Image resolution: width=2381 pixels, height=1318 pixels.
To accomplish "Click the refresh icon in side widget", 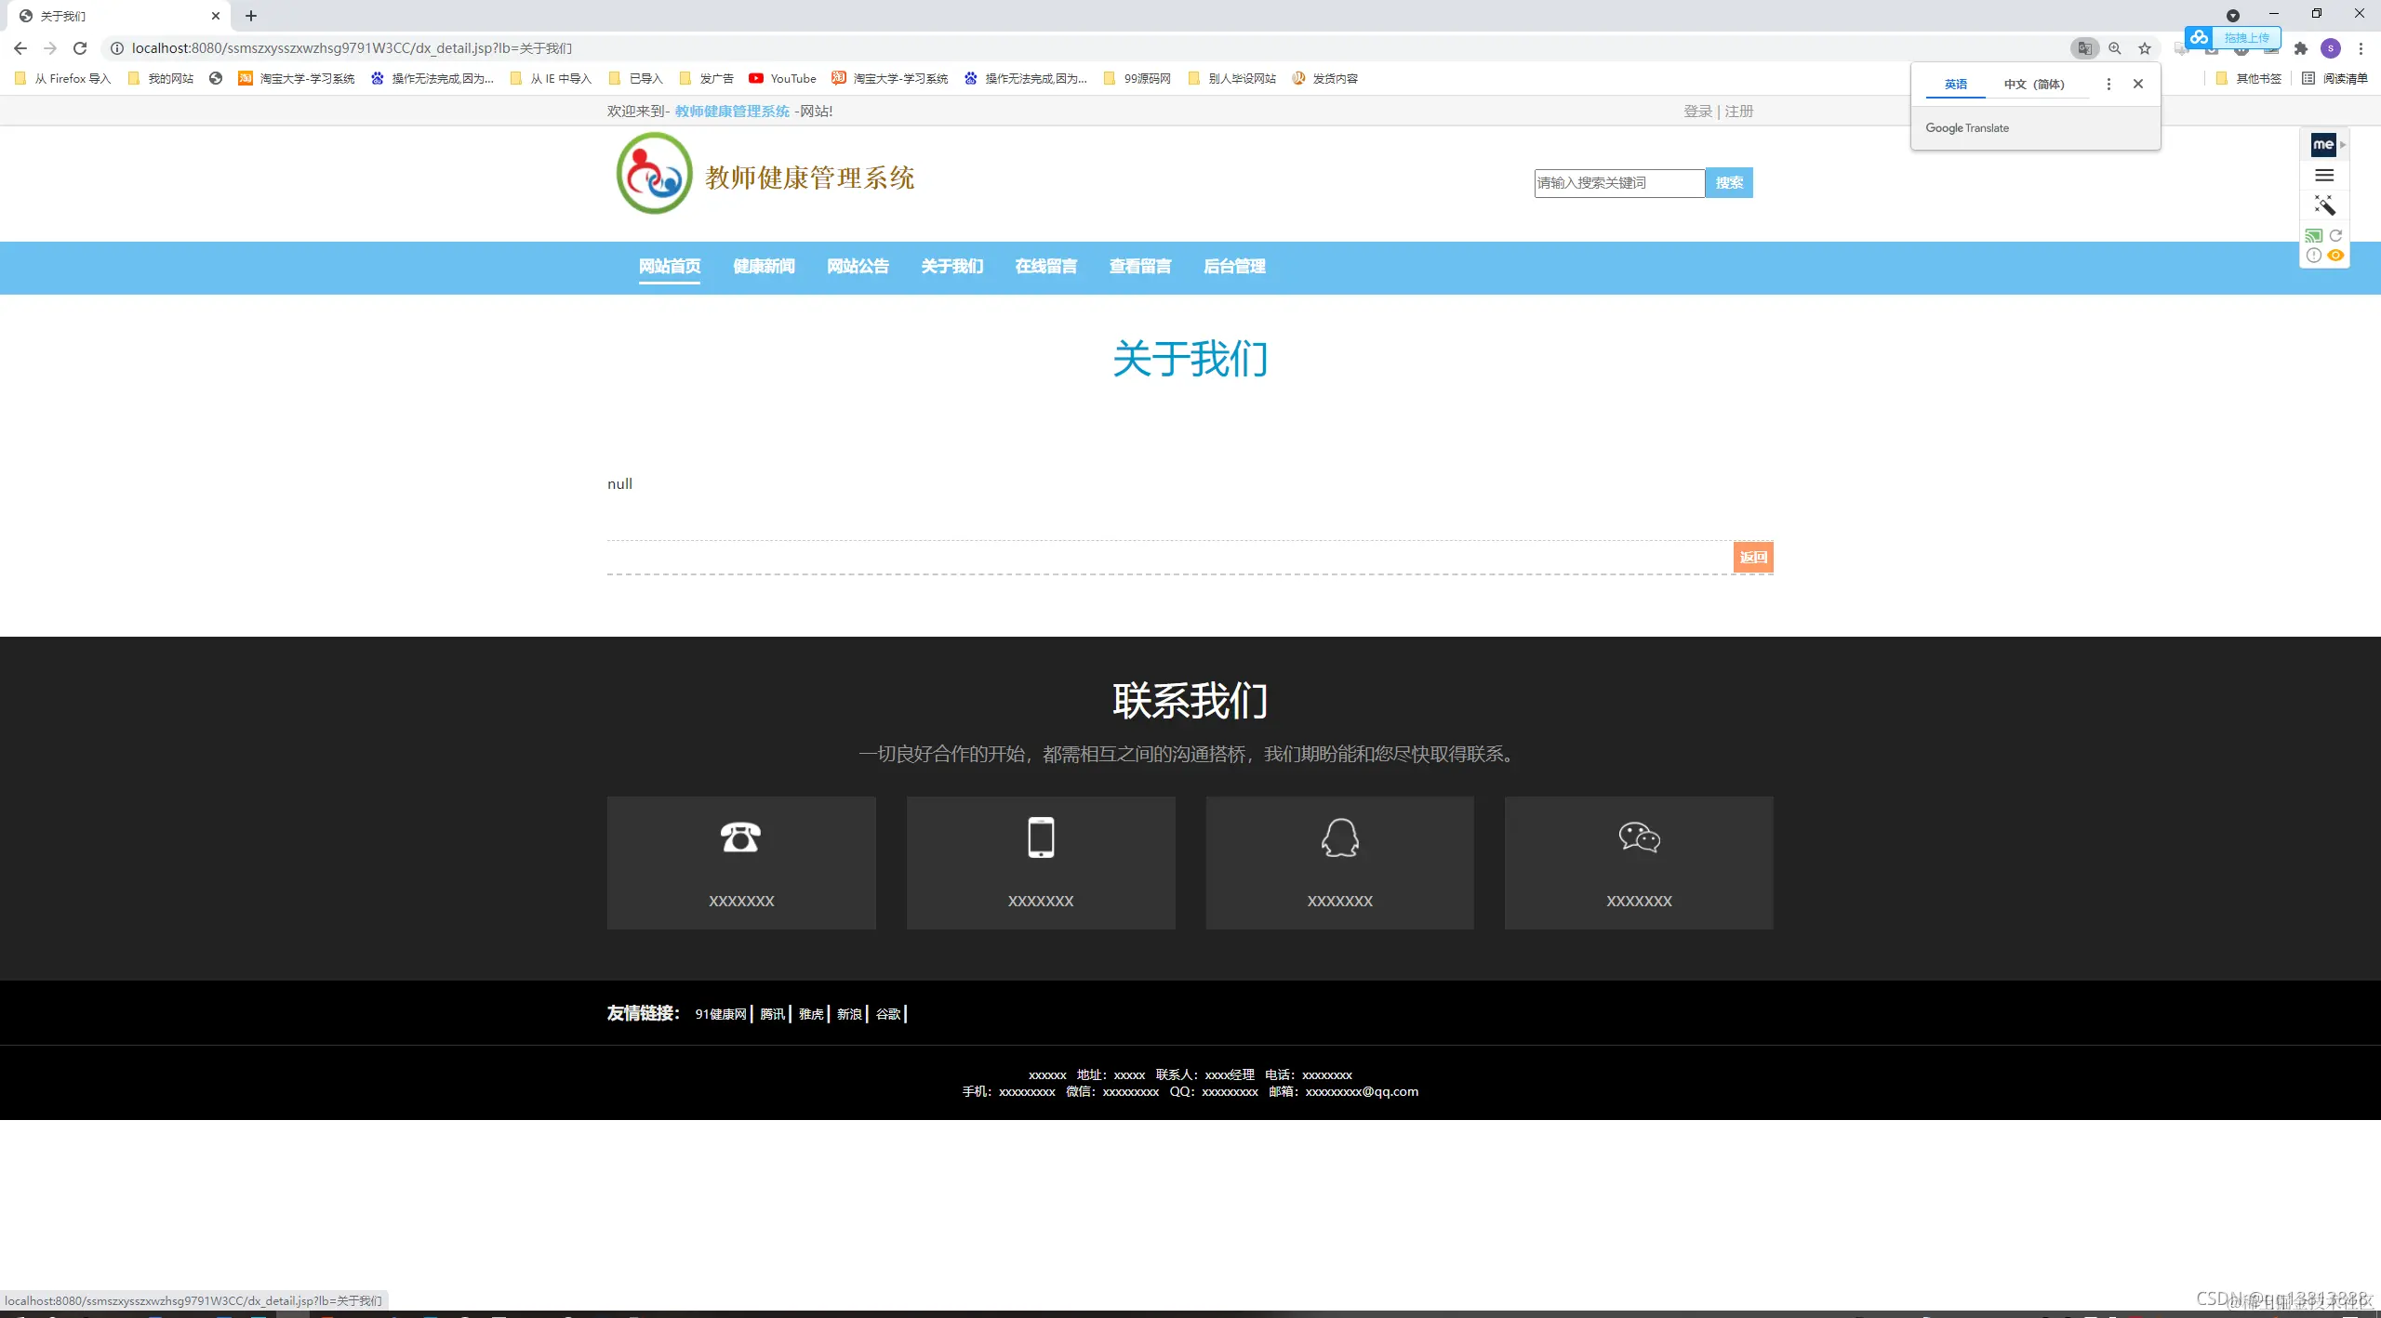I will click(x=2336, y=235).
